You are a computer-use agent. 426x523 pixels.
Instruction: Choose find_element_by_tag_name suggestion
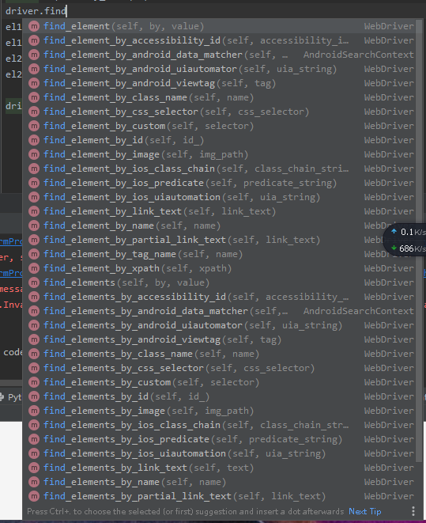(219, 254)
